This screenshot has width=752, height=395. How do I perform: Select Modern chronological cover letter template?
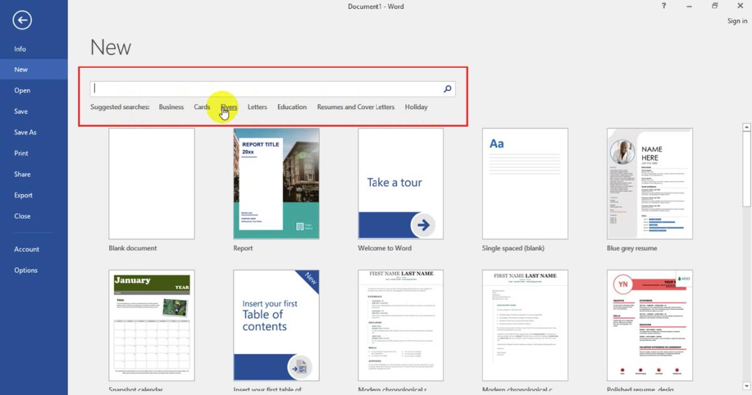click(x=525, y=325)
